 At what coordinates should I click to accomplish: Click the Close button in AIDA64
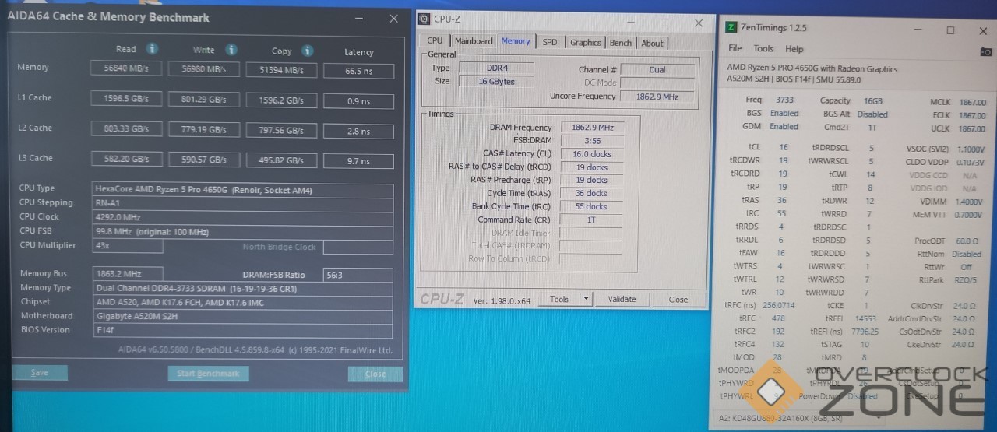click(375, 374)
